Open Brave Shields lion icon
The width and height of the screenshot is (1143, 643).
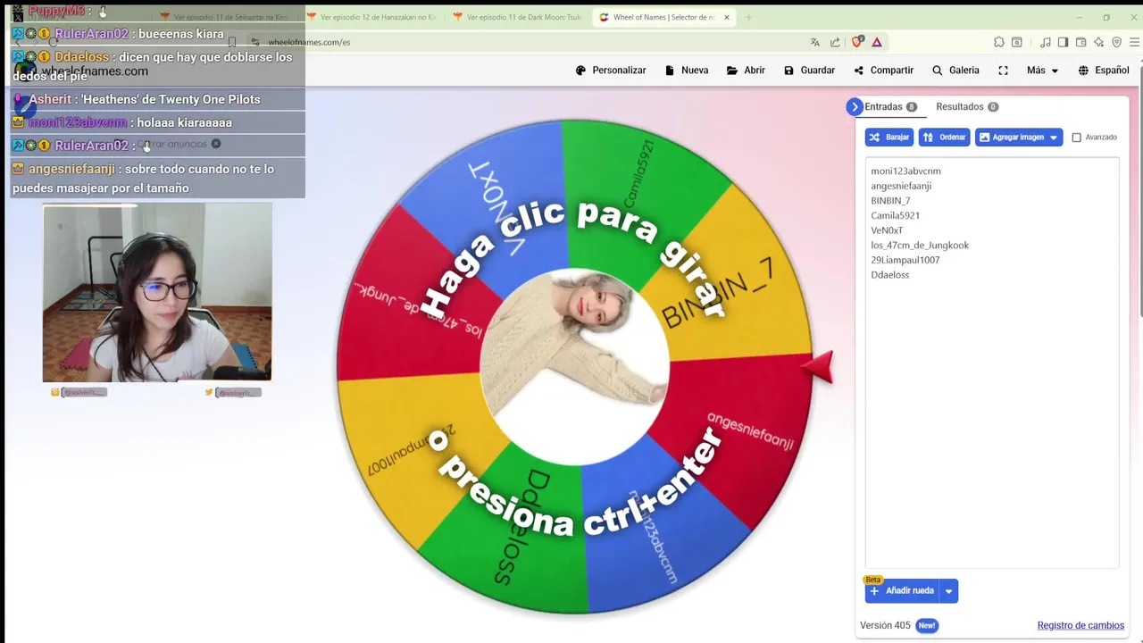coord(857,42)
